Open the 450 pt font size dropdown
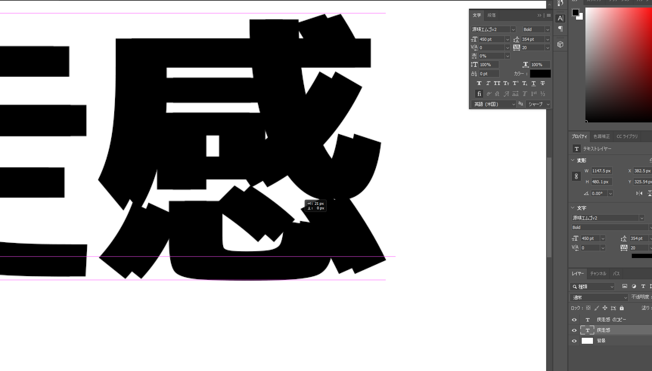 pyautogui.click(x=508, y=39)
